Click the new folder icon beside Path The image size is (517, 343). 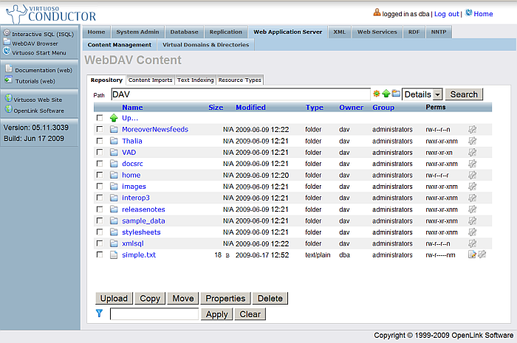click(396, 94)
